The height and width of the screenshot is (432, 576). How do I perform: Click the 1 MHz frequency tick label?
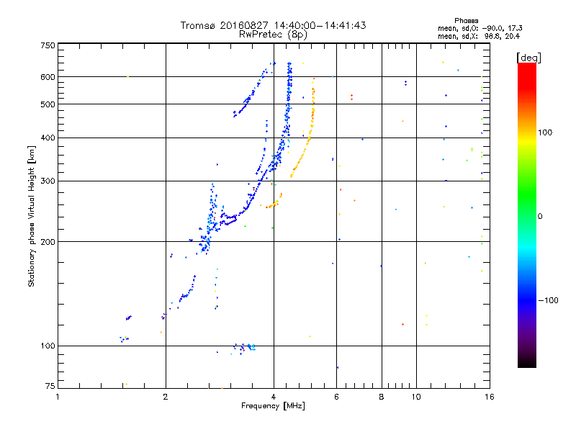coord(58,397)
